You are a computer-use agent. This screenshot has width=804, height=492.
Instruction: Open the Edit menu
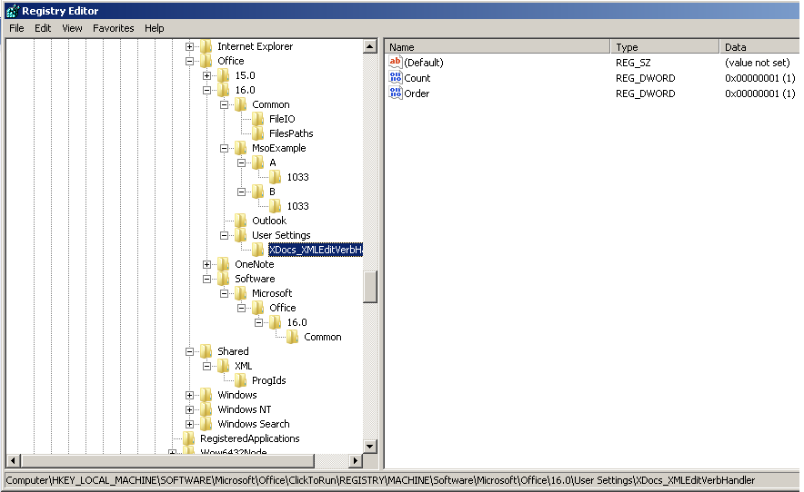pos(43,28)
